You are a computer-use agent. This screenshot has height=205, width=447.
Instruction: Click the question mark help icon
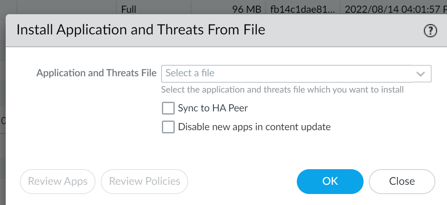pyautogui.click(x=430, y=31)
